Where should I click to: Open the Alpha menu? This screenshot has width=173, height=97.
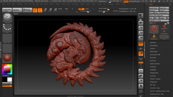(4, 4)
